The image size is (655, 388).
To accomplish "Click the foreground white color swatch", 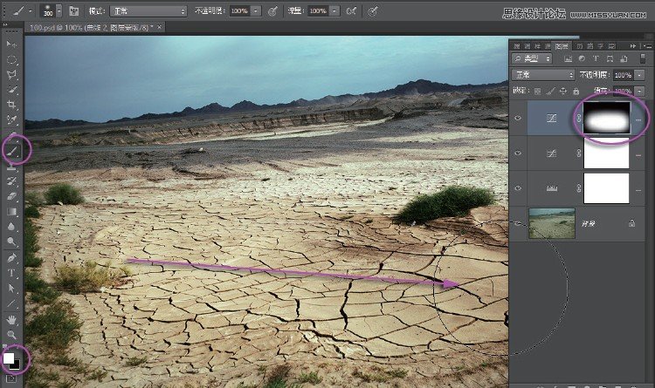I will pos(9,358).
